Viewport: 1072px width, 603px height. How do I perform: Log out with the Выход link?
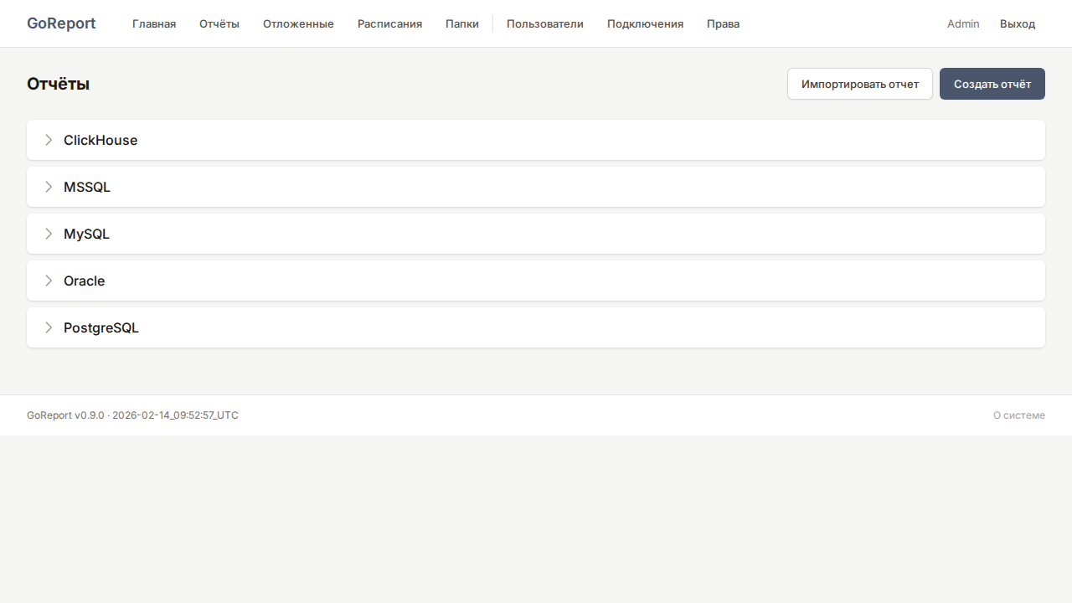coord(1018,23)
